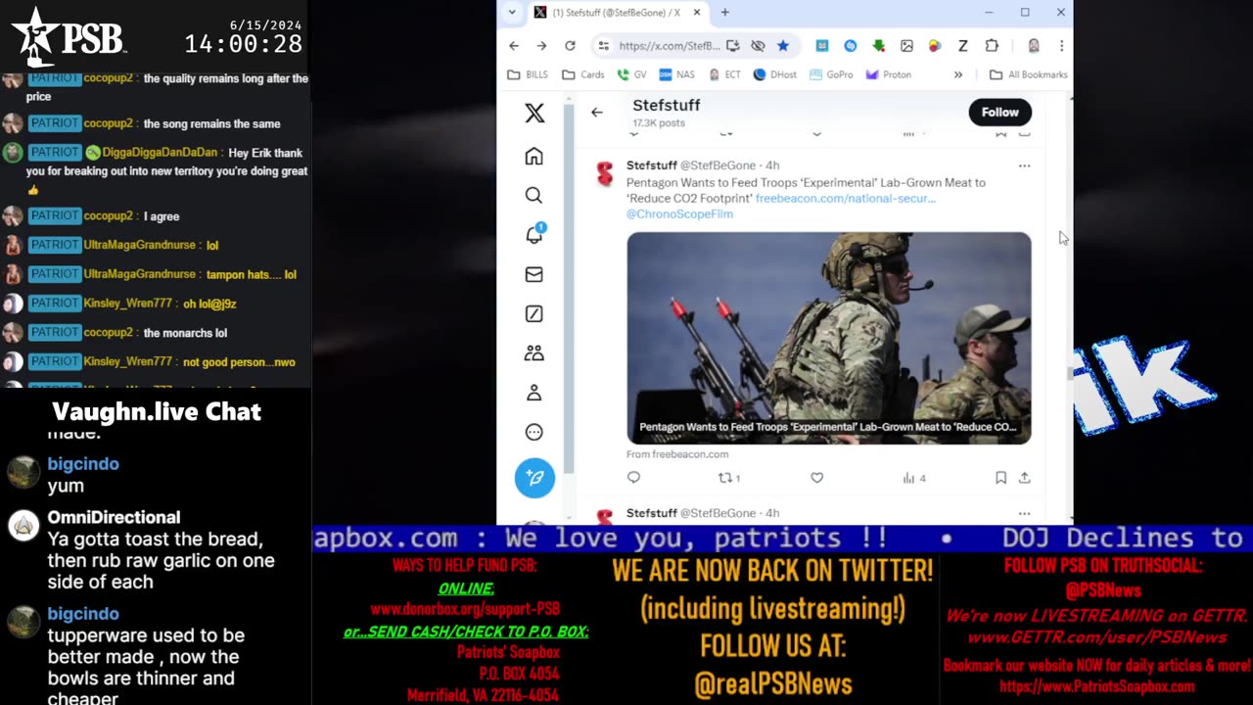
Task: Open Stefstuff avatar on Pentagon post
Action: [x=605, y=174]
